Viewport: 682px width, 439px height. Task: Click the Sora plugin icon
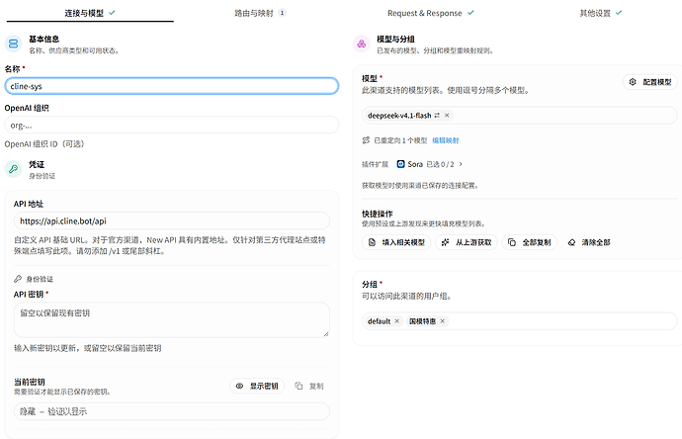click(x=400, y=164)
